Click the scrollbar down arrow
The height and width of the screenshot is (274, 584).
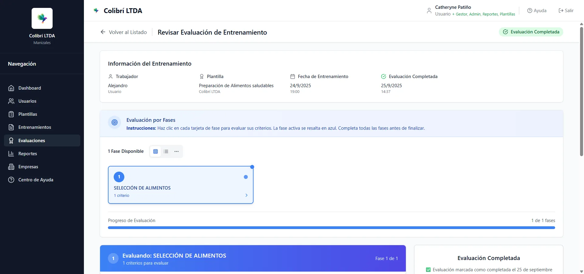[582, 272]
